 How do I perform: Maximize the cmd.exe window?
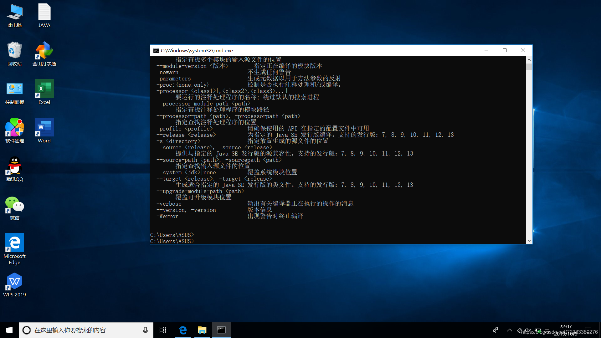(x=505, y=50)
